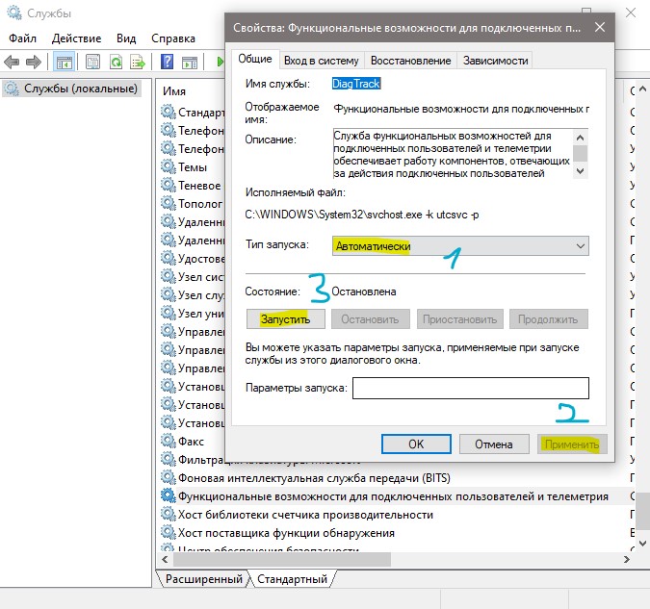Switch to the Зависимости tab

coord(495,61)
